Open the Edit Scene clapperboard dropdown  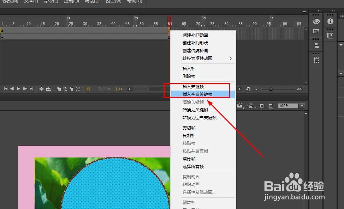click(x=241, y=106)
